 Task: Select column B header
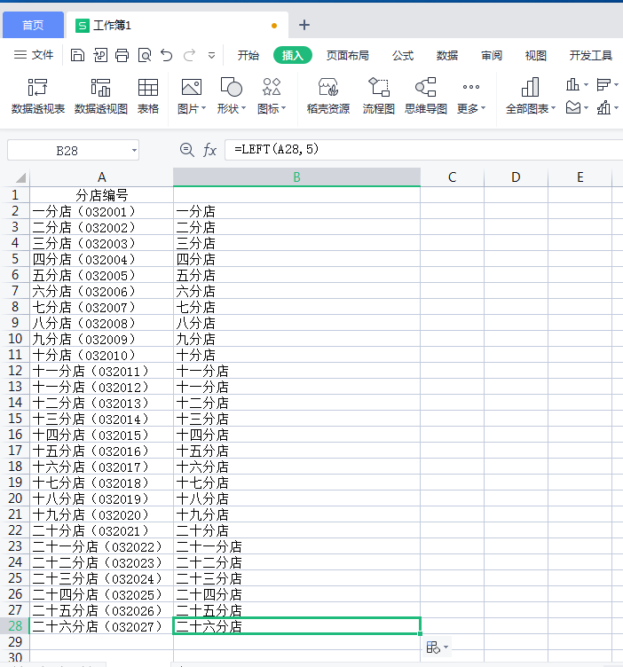pyautogui.click(x=296, y=177)
